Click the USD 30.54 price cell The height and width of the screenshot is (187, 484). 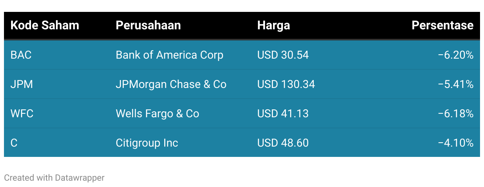point(283,55)
